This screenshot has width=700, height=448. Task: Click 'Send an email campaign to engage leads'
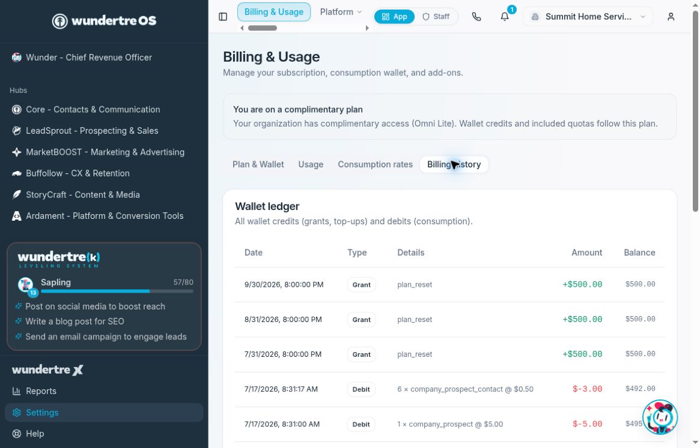pos(106,337)
